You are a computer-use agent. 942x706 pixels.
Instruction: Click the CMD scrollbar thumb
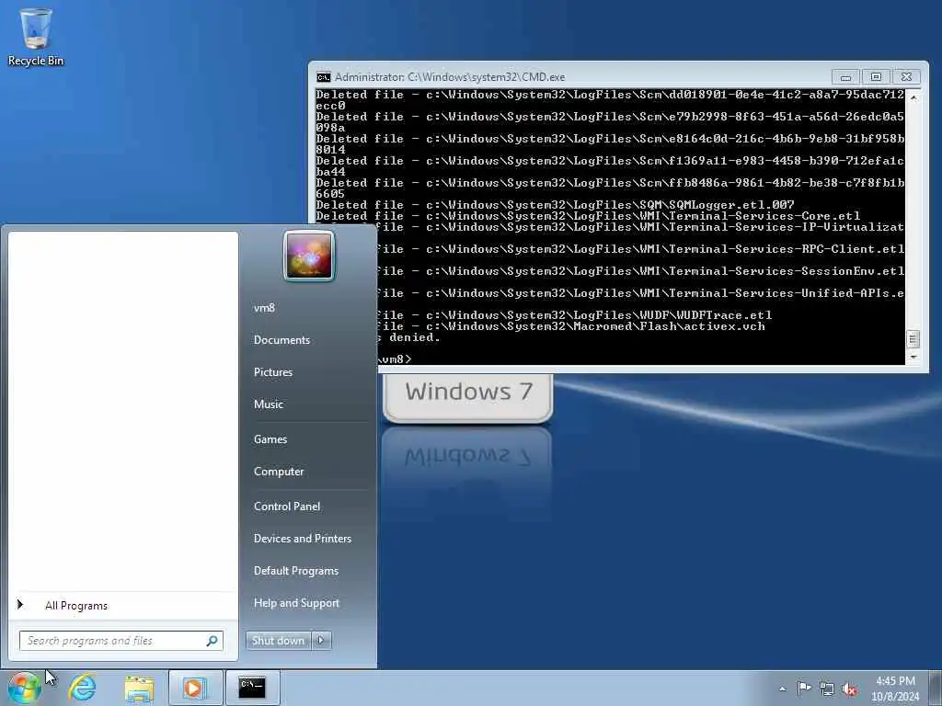coord(913,339)
